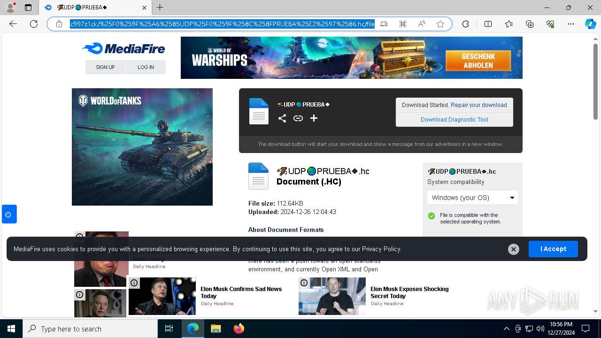Add the file with the plus icon
The height and width of the screenshot is (338, 601).
(x=314, y=118)
